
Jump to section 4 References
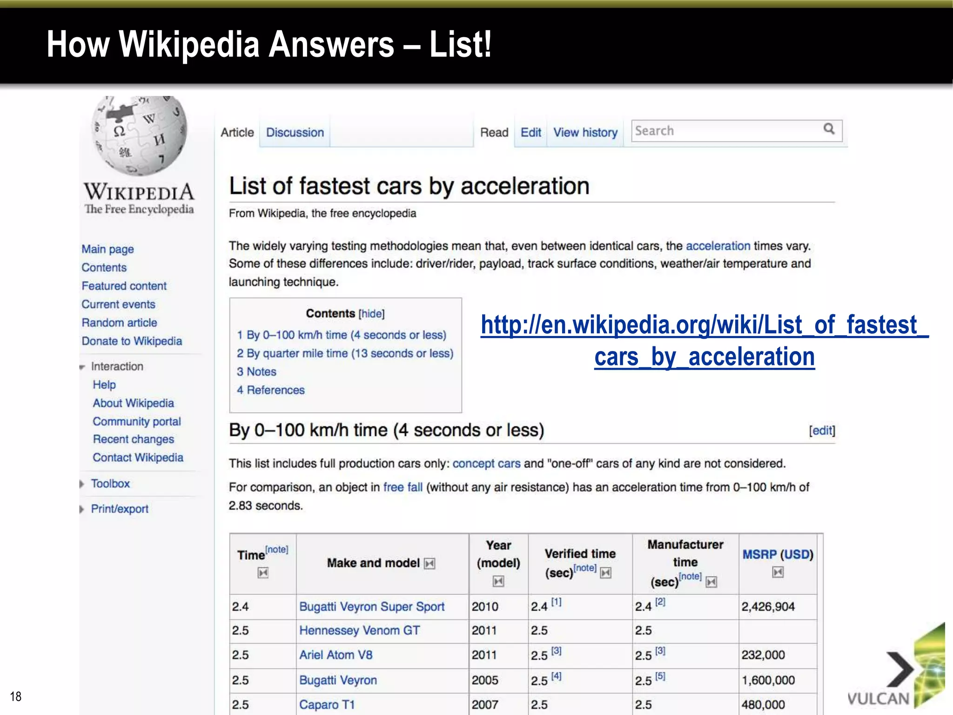(271, 390)
